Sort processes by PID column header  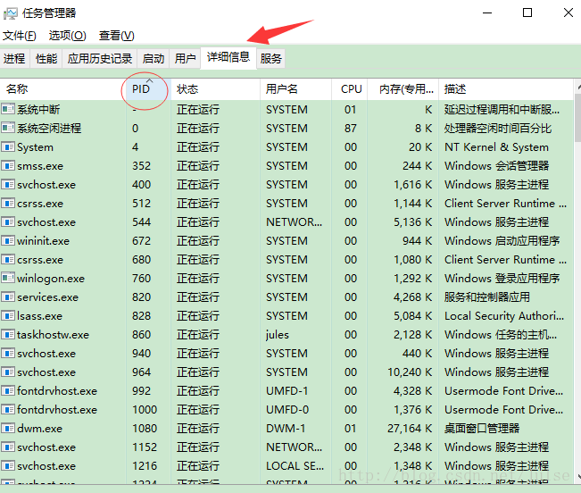pos(141,89)
